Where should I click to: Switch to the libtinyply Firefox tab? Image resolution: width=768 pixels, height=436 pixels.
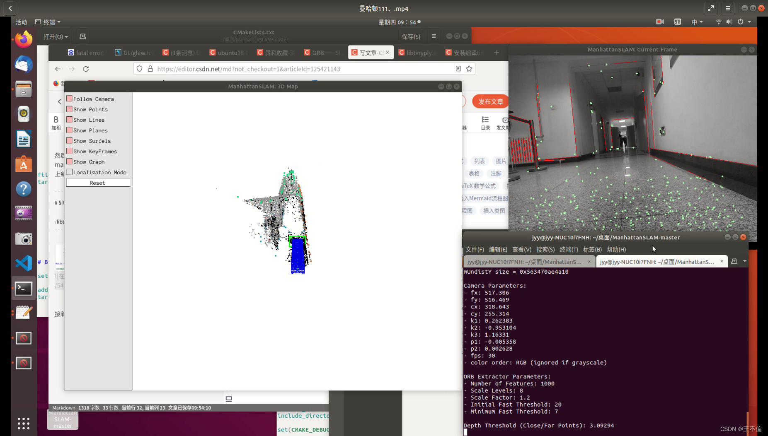coord(417,53)
